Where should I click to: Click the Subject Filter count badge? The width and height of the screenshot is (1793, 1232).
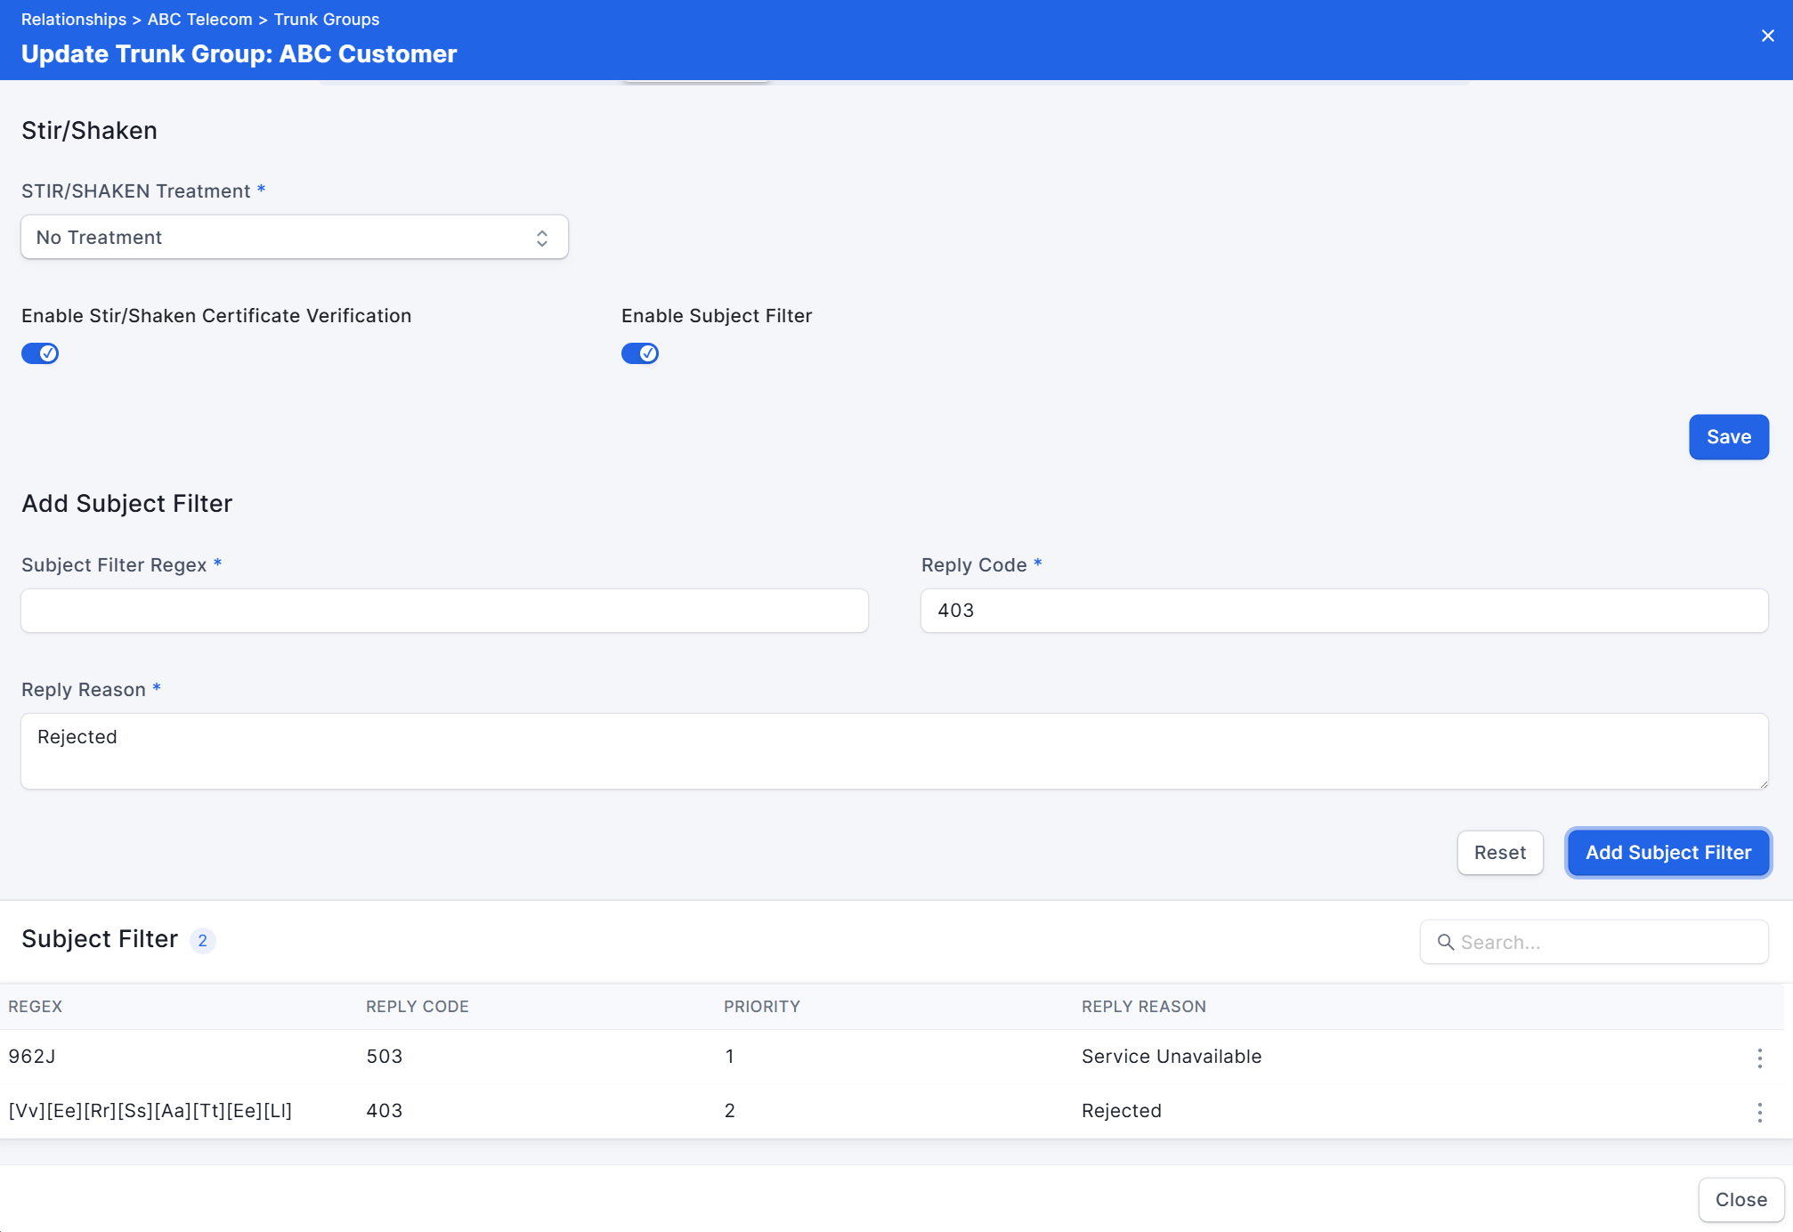tap(202, 941)
